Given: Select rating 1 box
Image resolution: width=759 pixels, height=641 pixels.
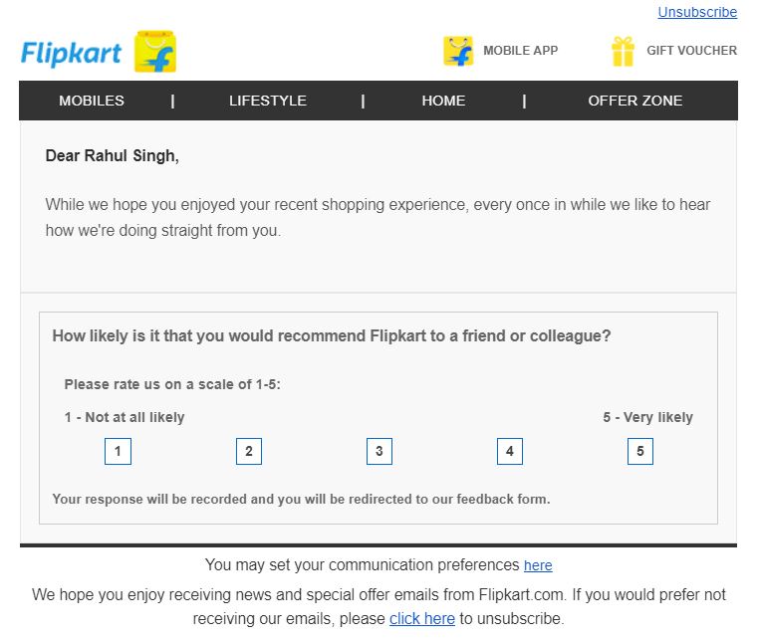Looking at the screenshot, I should [x=118, y=451].
